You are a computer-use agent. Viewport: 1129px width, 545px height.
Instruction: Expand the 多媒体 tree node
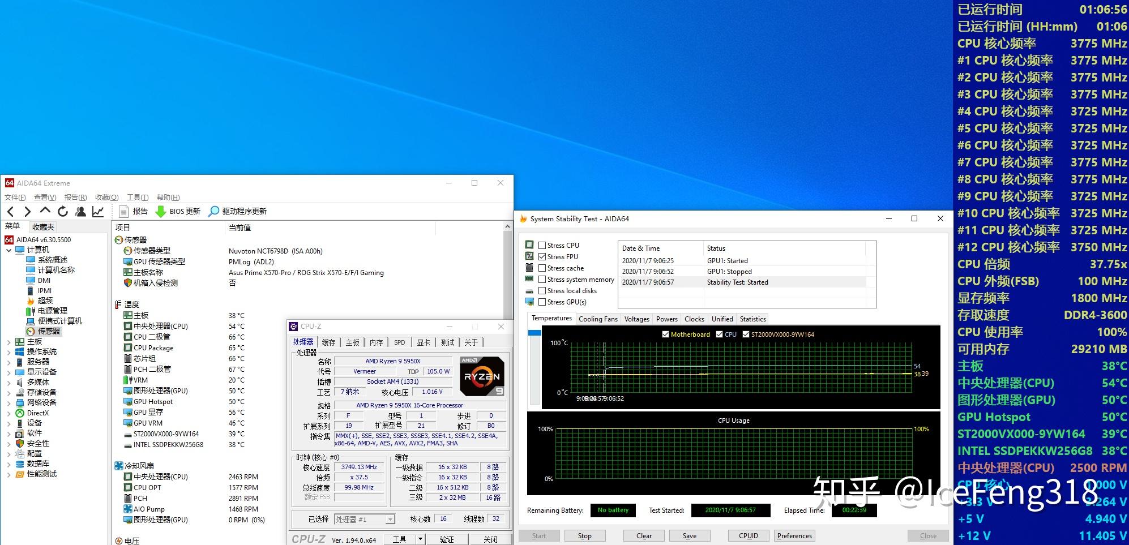[x=8, y=383]
